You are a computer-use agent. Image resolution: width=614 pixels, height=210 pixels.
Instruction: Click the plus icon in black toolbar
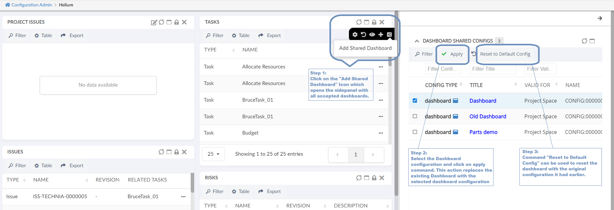381,35
